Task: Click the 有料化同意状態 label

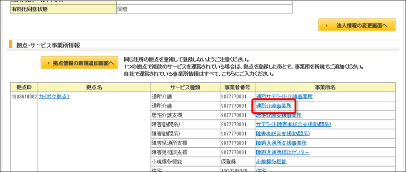Action: coord(63,10)
